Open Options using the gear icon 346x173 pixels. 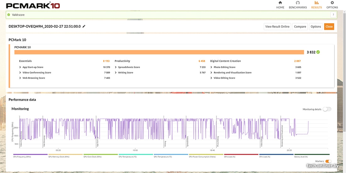(x=332, y=3)
